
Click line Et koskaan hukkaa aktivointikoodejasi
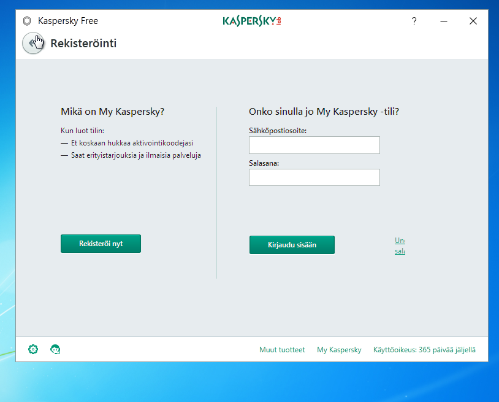point(132,143)
